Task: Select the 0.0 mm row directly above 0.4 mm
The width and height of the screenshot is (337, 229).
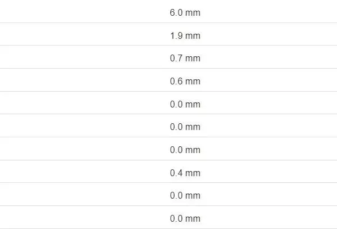Action: (84, 150)
